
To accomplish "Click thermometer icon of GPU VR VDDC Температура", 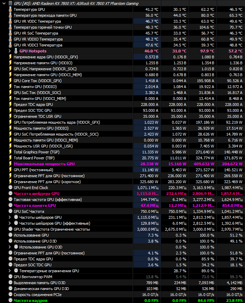I will click(10, 21).
